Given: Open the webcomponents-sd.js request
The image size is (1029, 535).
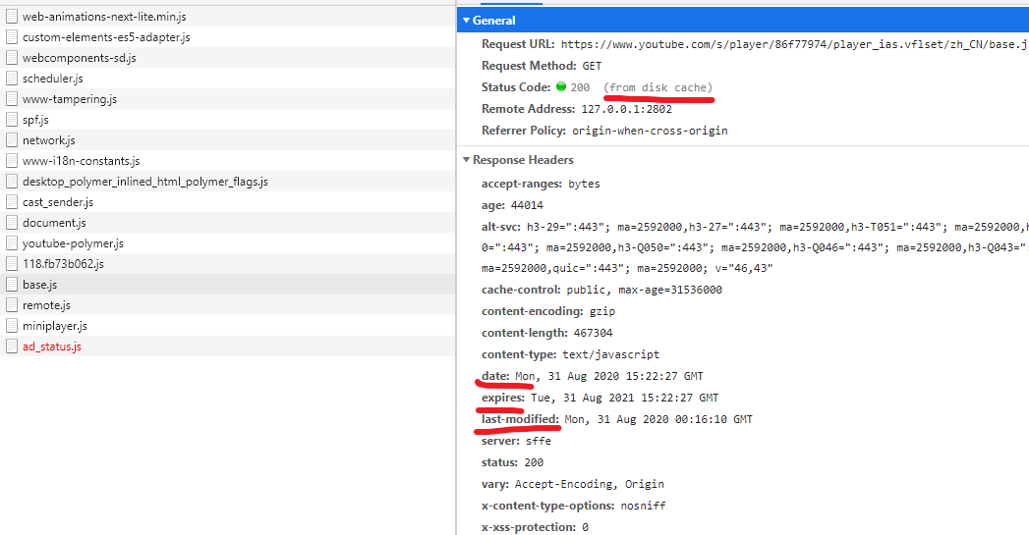Looking at the screenshot, I should tap(79, 58).
